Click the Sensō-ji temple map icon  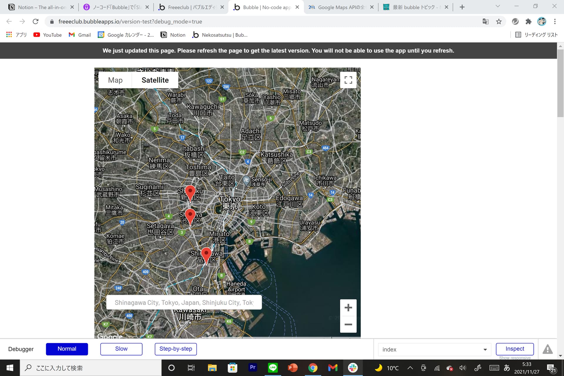[246, 180]
